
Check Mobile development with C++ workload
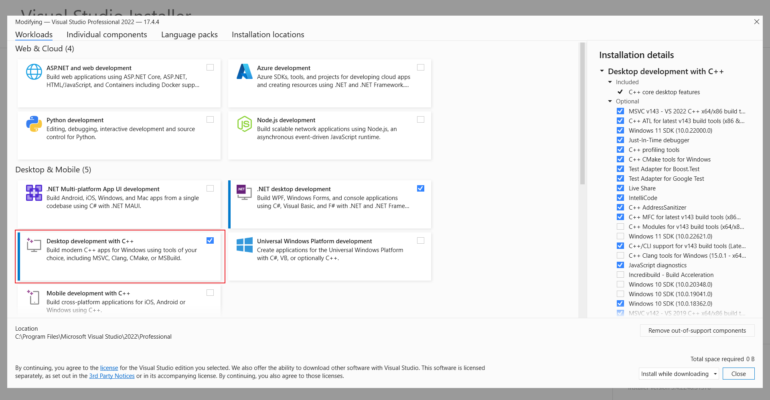tap(210, 293)
